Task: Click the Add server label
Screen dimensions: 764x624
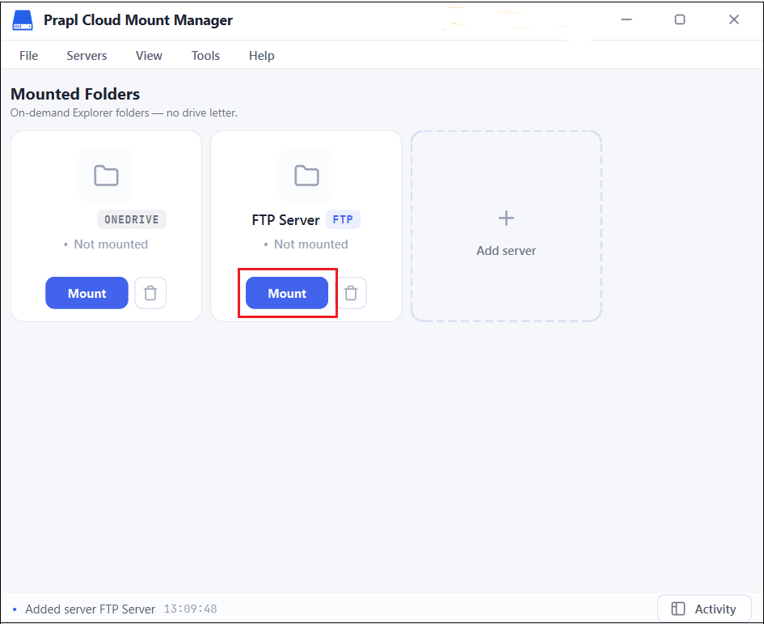Action: coord(506,251)
